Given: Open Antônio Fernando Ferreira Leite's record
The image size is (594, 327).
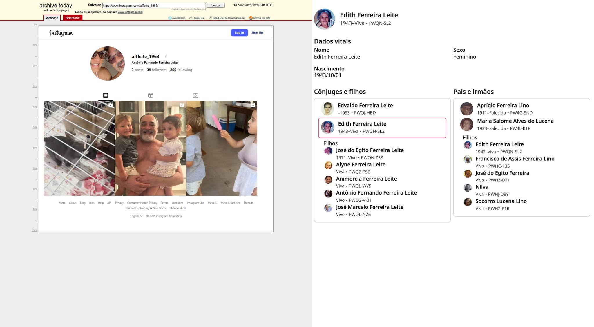Looking at the screenshot, I should (376, 193).
